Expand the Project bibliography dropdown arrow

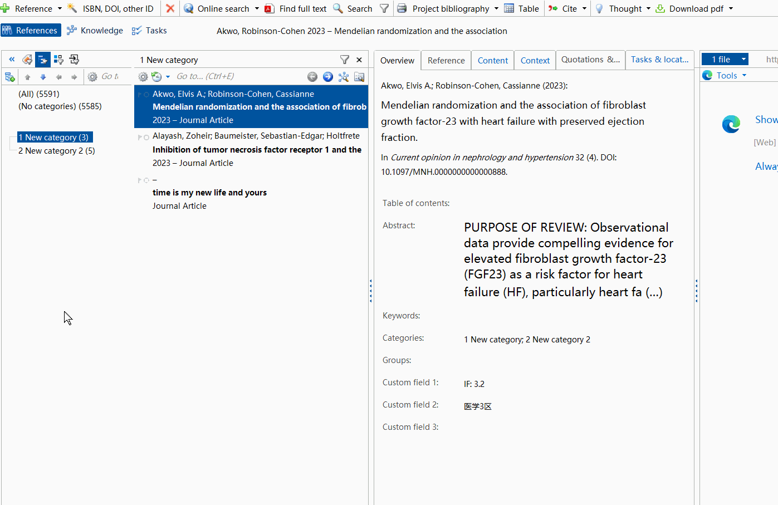tap(496, 8)
